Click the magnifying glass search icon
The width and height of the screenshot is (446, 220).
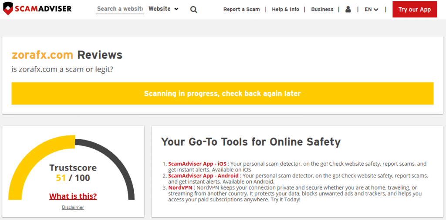[x=194, y=10]
